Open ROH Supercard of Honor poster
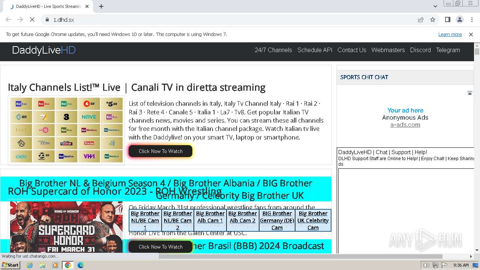The image size is (480, 270). click(66, 227)
